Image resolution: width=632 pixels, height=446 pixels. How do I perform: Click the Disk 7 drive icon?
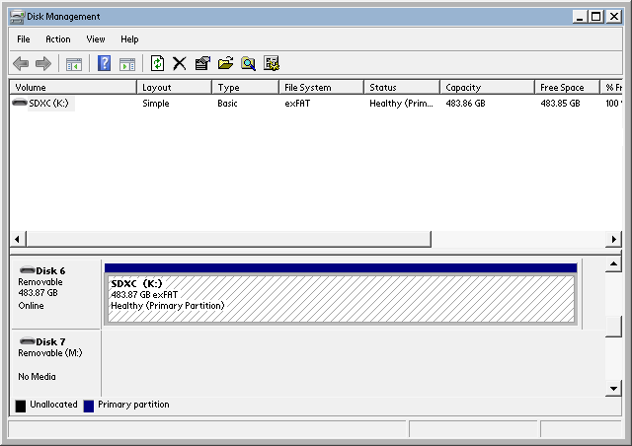28,340
